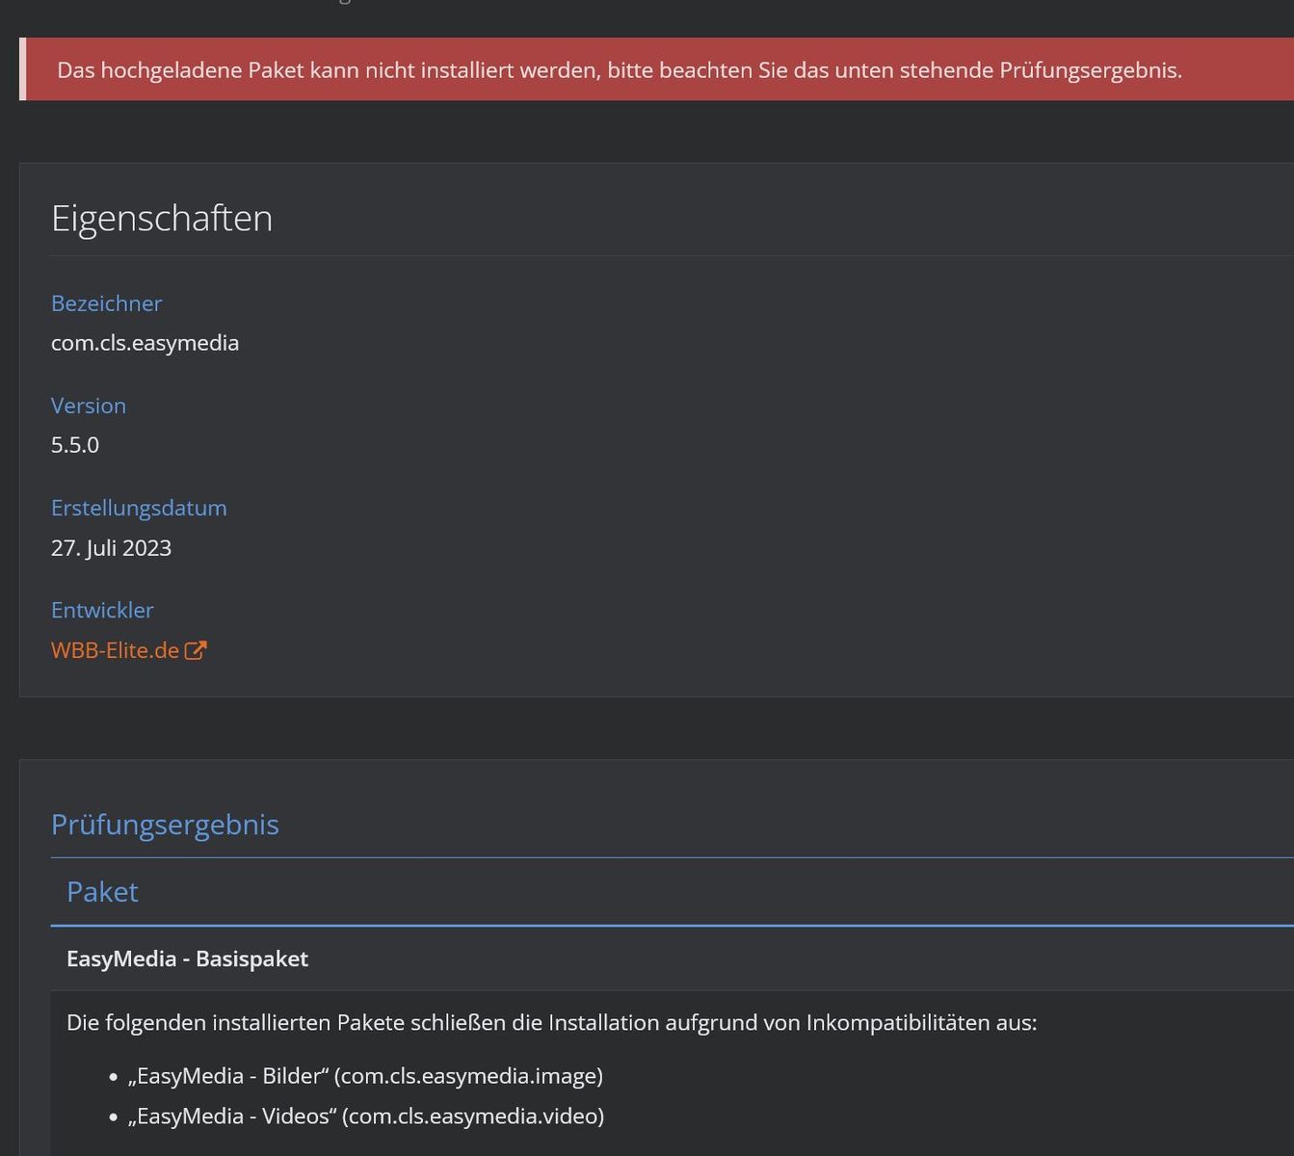Click the com.cls.easymedia.video identifier
The height and width of the screenshot is (1156, 1294).
(473, 1116)
